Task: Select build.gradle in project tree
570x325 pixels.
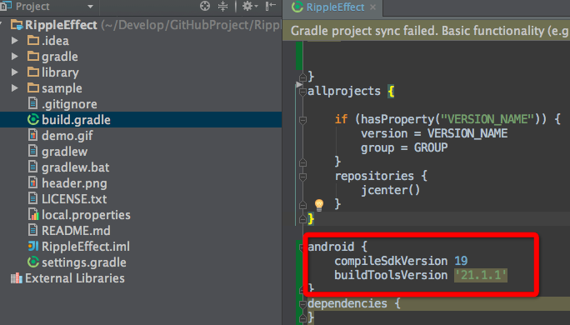Action: tap(76, 120)
